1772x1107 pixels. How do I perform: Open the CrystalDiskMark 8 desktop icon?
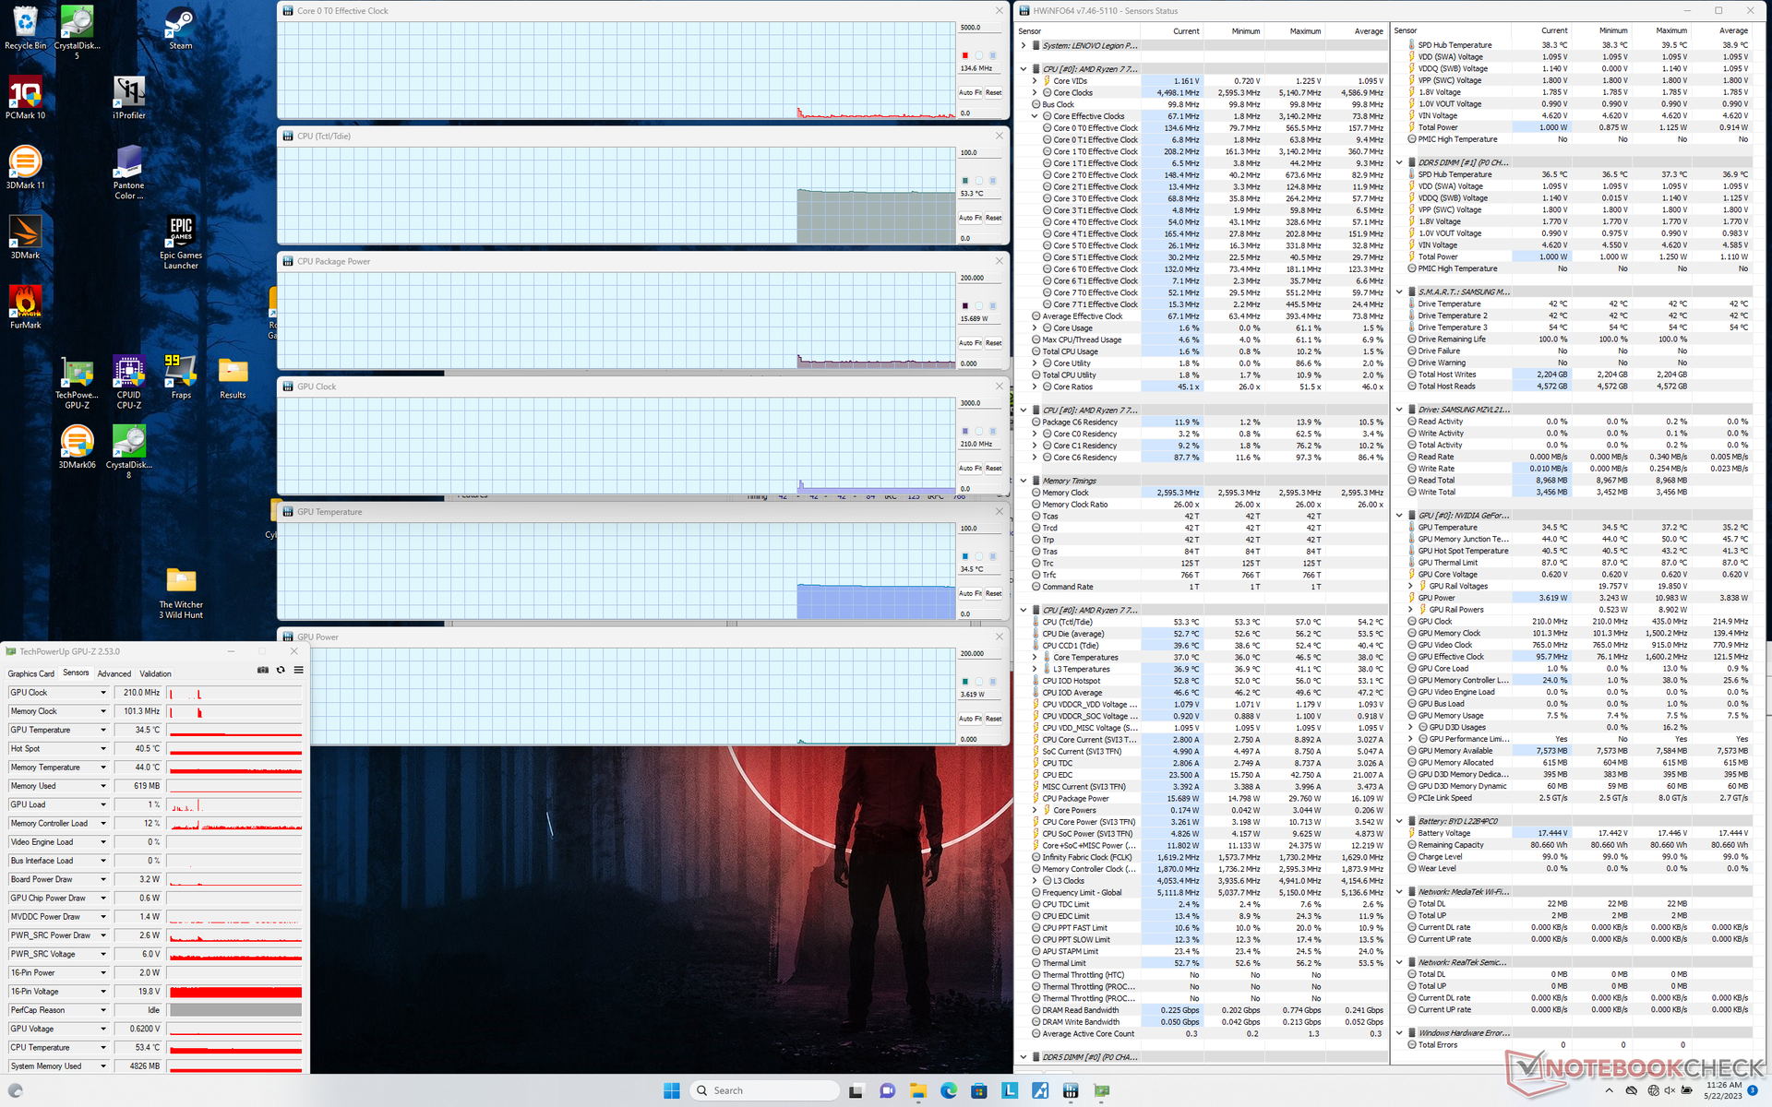tap(128, 452)
